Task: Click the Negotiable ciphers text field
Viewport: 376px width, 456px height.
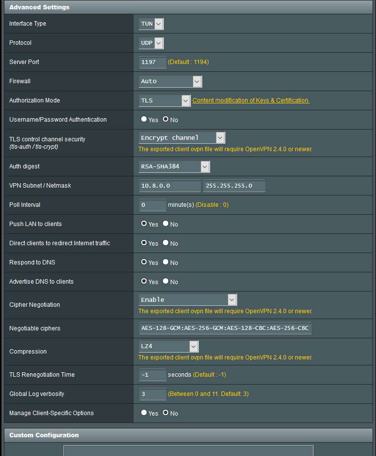Action: 225,328
